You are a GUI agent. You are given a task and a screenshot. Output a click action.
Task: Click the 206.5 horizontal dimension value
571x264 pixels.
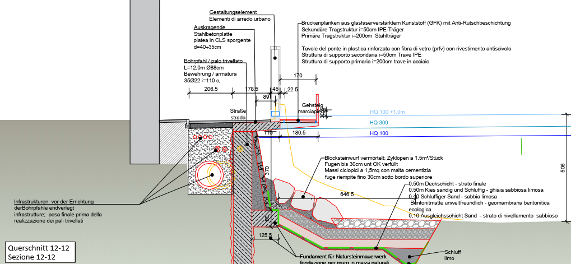pos(211,89)
